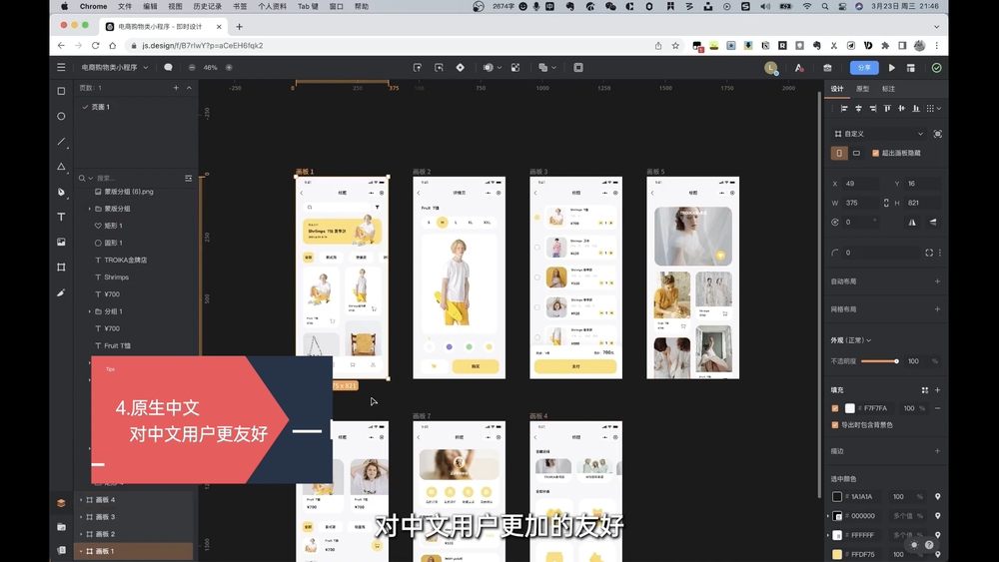Image resolution: width=999 pixels, height=562 pixels.
Task: Select the artboard frame tool
Action: (61, 268)
